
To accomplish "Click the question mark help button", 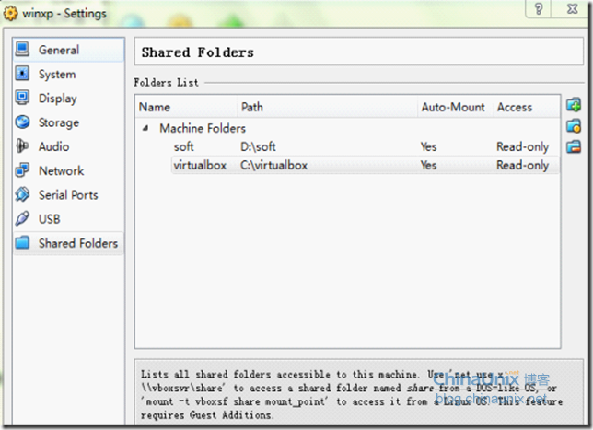I will pos(539,8).
